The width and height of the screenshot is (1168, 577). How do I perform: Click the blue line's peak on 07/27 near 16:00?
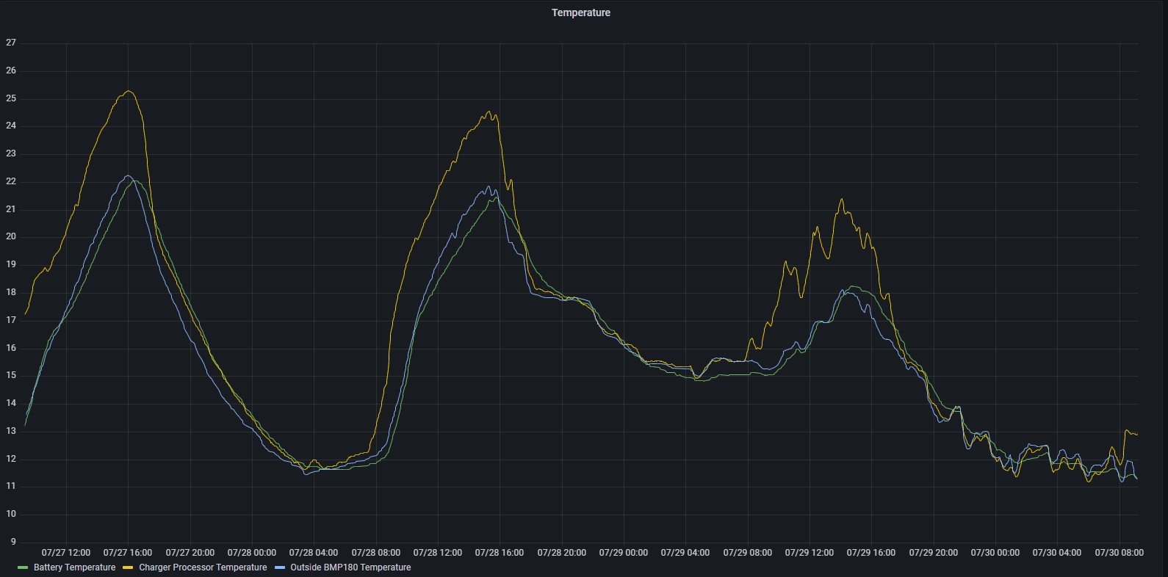(x=128, y=175)
